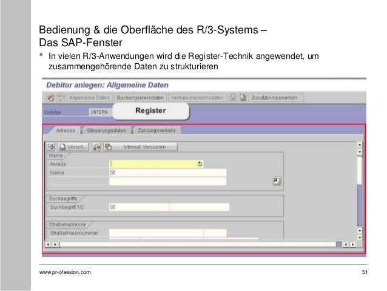Click the first Name input field

(167, 173)
